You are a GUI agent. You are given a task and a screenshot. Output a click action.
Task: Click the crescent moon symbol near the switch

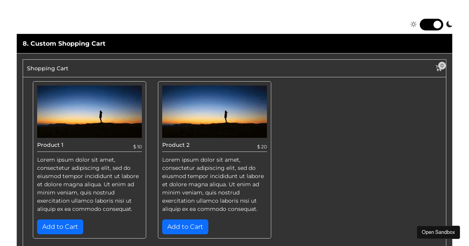pyautogui.click(x=449, y=24)
